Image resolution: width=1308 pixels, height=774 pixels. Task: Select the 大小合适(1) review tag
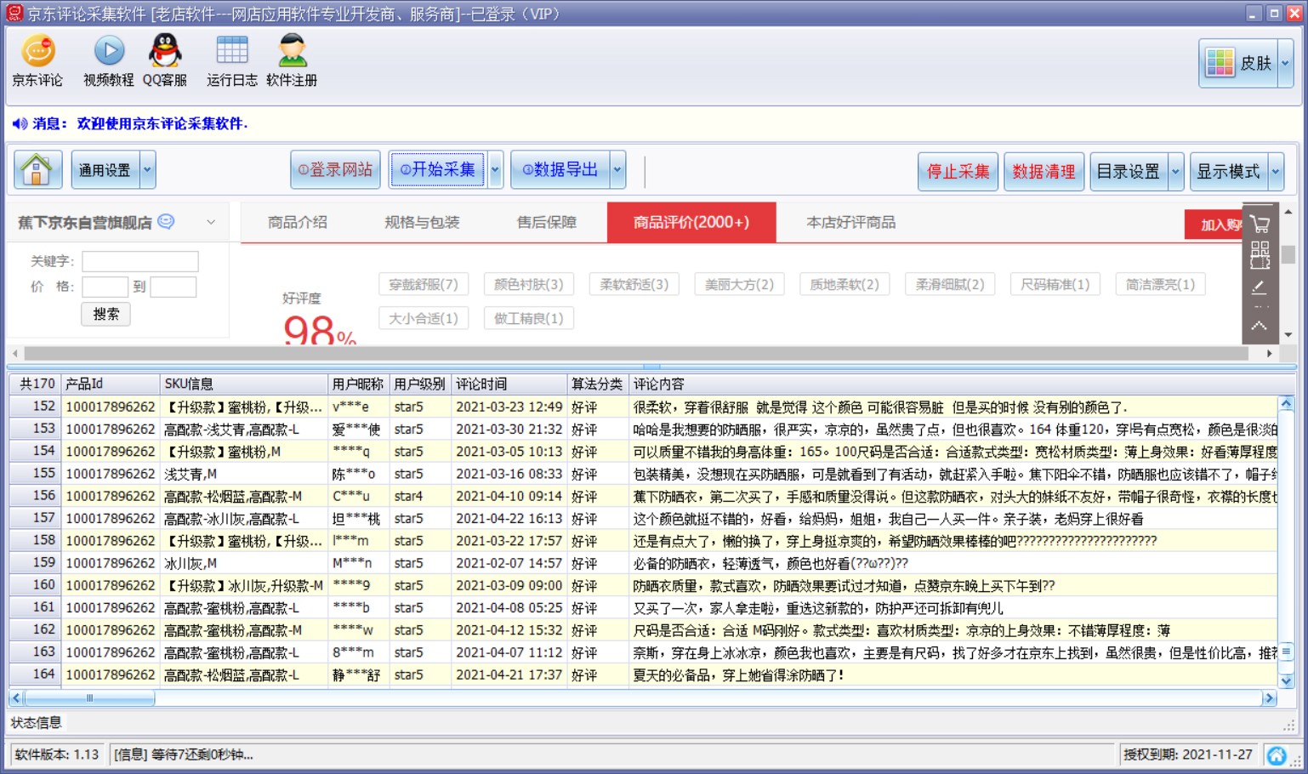(x=424, y=318)
